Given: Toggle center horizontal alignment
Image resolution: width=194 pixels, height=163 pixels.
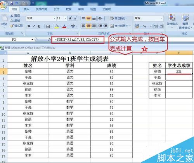Looking at the screenshot, I should [88, 26].
